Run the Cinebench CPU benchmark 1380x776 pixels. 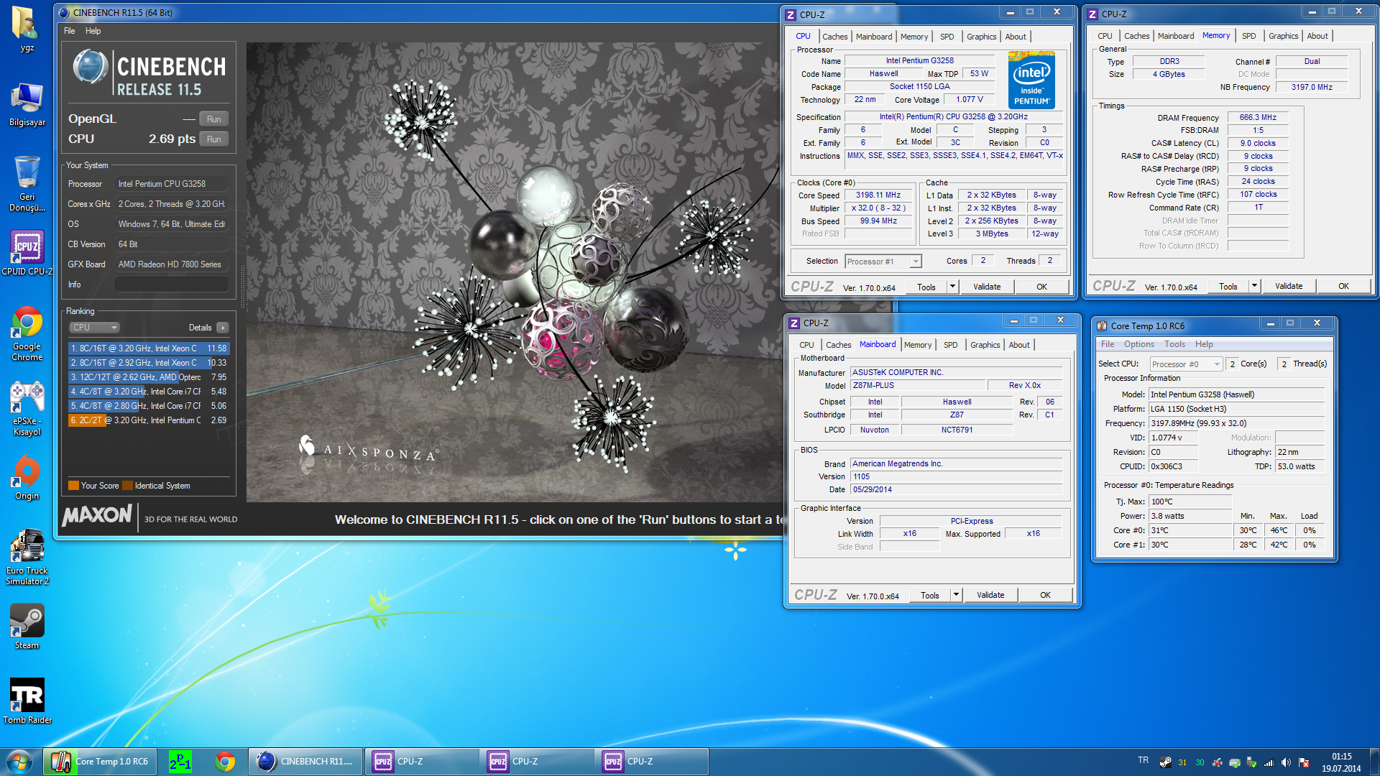pos(213,139)
